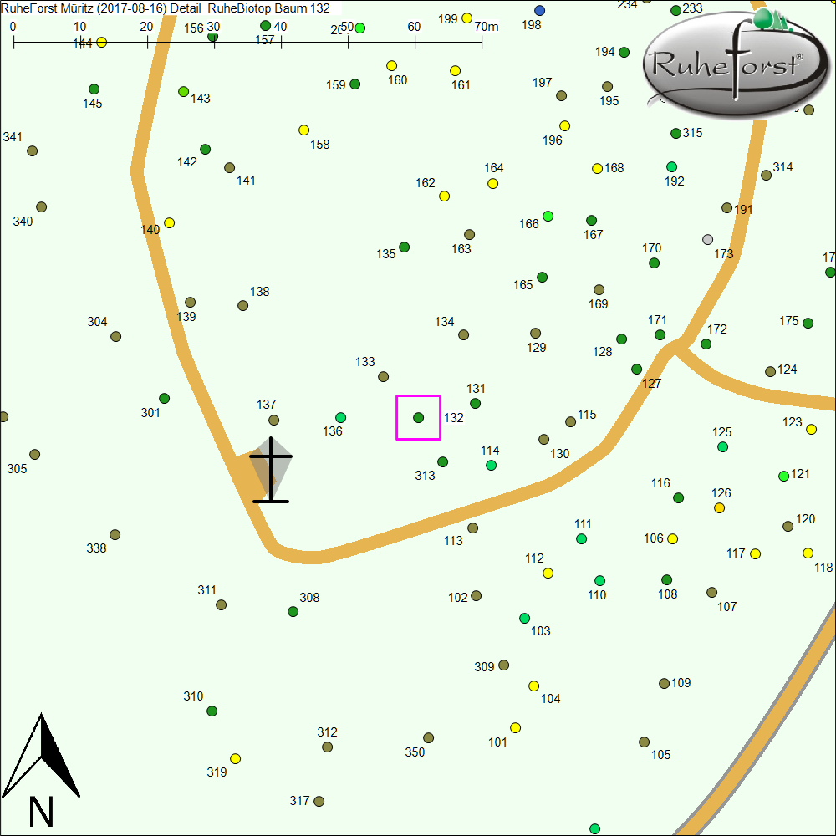This screenshot has height=836, width=836.
Task: Select yellow tree marker 158
Action: (x=303, y=130)
